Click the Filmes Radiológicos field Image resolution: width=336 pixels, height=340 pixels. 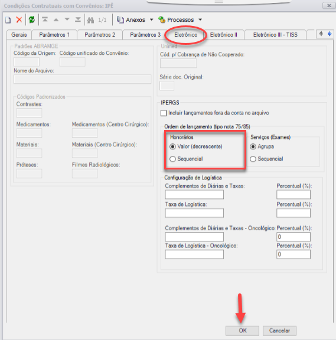point(85,174)
